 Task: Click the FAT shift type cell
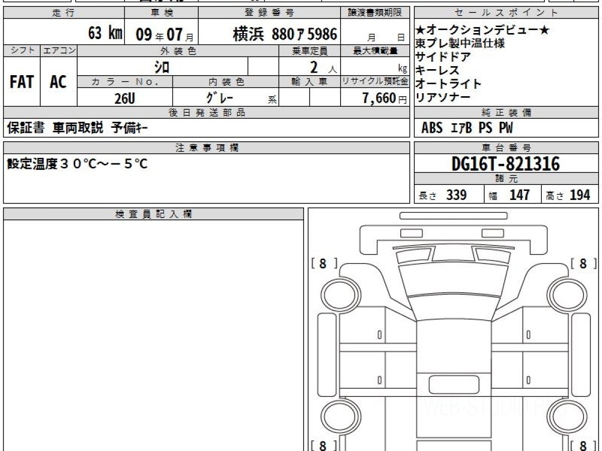22,82
